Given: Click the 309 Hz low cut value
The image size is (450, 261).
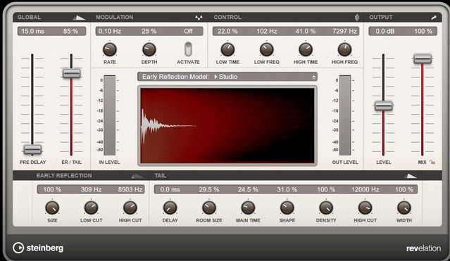Looking at the screenshot, I should coord(92,189).
